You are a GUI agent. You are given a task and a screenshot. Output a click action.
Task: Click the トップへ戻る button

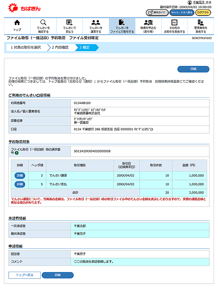[x=24, y=275]
